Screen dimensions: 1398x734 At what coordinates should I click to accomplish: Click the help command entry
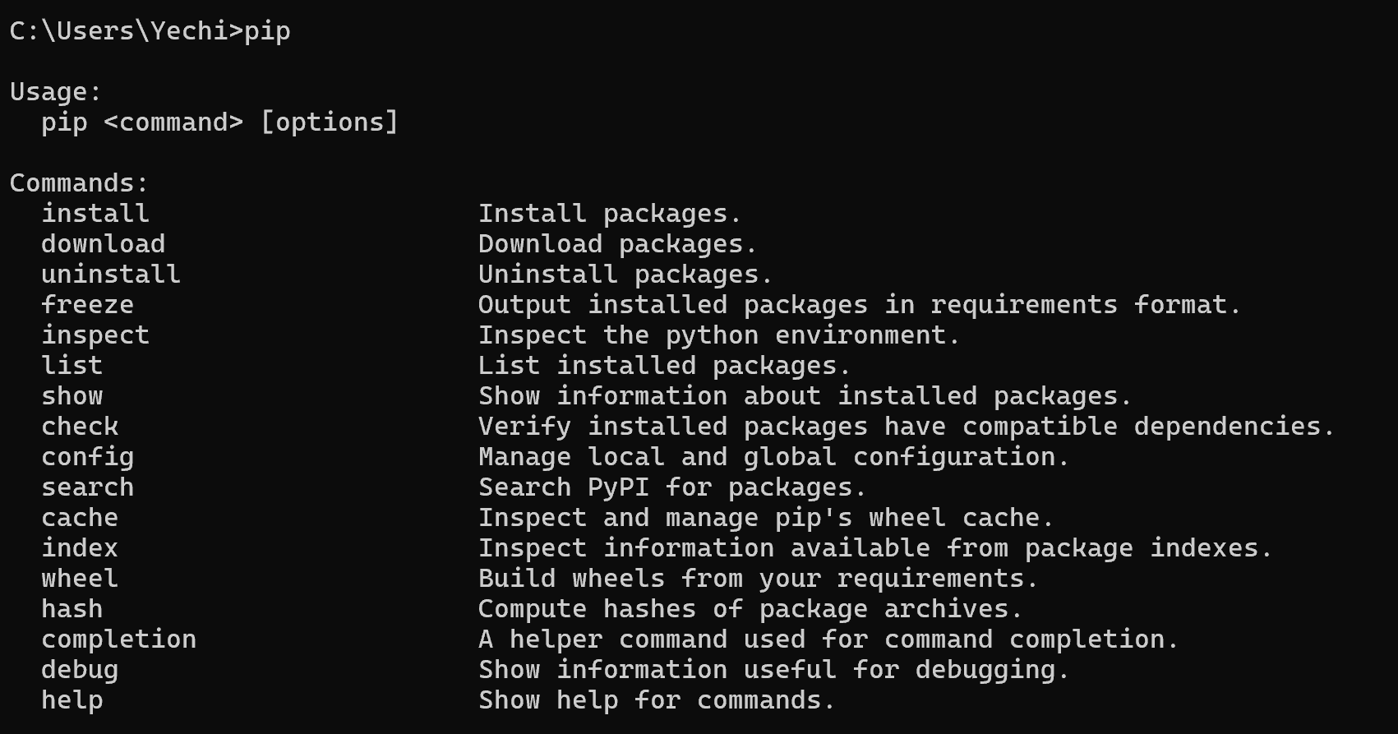tap(72, 700)
